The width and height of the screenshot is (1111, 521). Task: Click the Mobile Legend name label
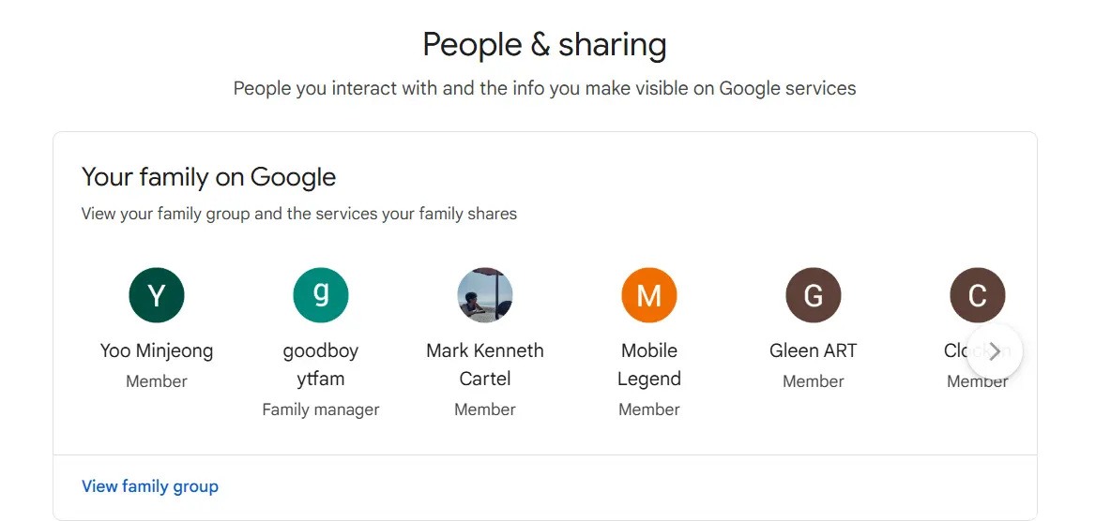coord(649,365)
